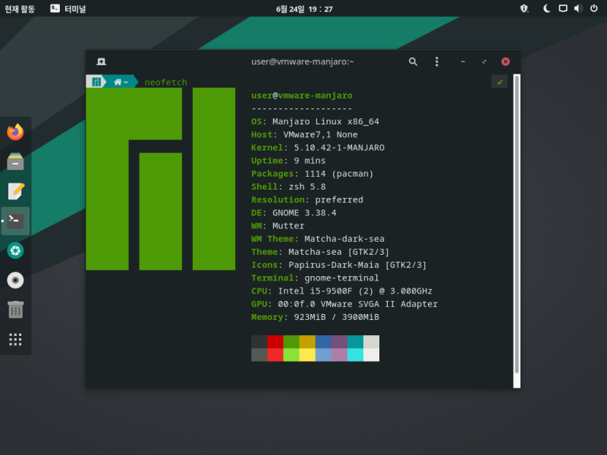Click the Kernel: 5.10.42-1-MANJARO line

[318, 147]
